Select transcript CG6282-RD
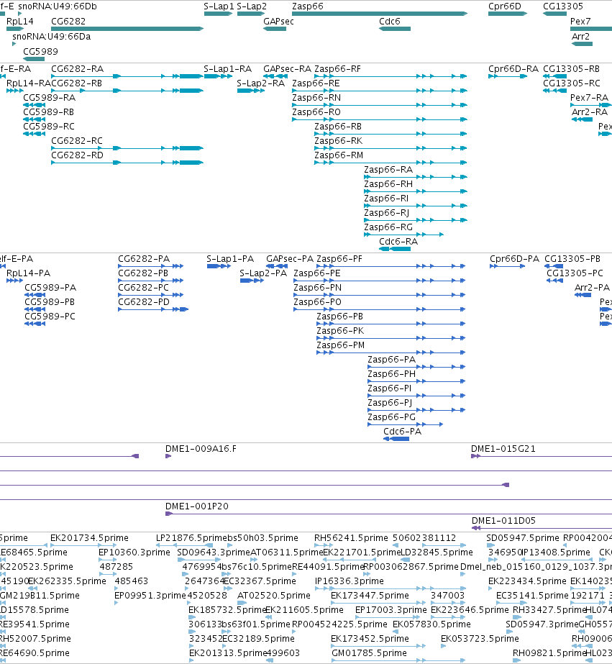Image resolution: width=612 pixels, height=664 pixels. 127,163
